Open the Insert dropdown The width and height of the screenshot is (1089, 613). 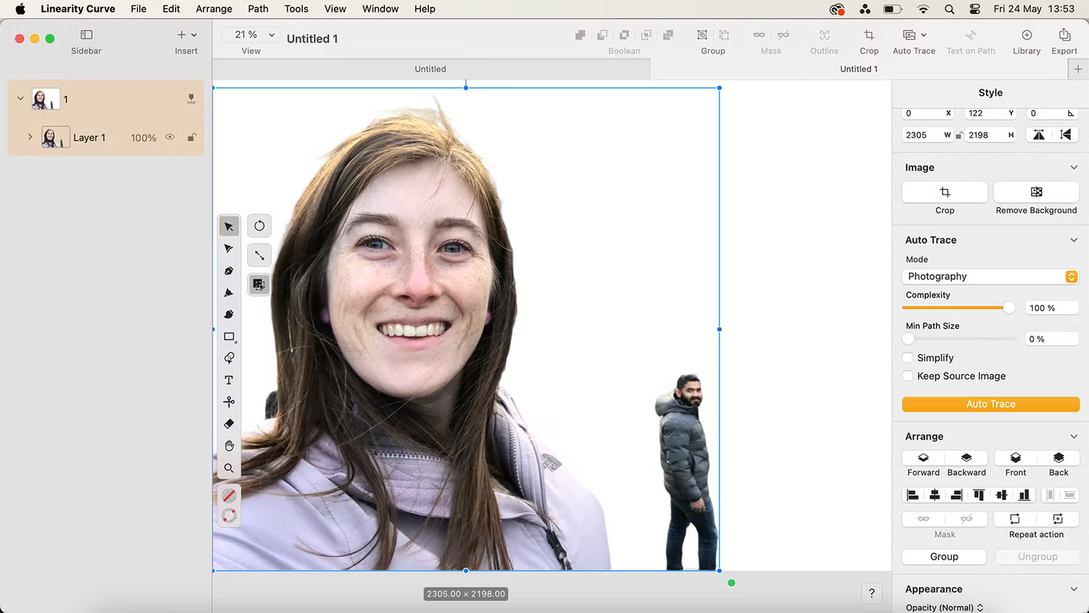coord(187,35)
